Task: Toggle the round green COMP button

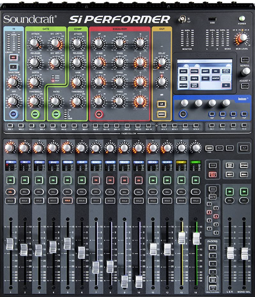Action: point(56,114)
